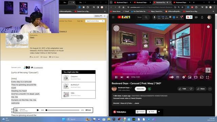Seek on the YouTube video progress bar

tap(162, 74)
